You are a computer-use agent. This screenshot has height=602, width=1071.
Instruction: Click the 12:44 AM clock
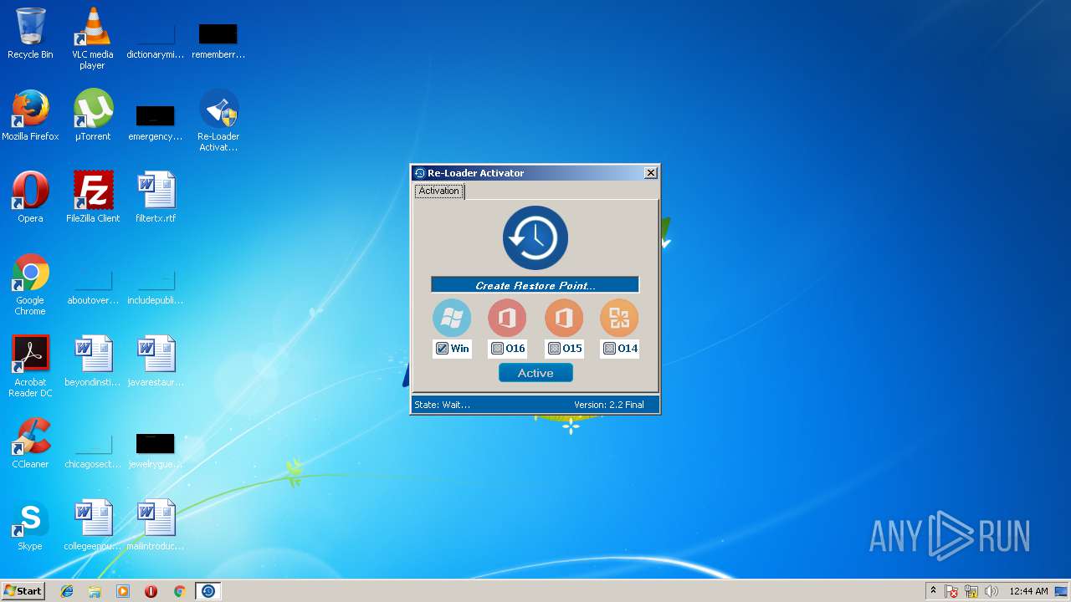point(1028,591)
